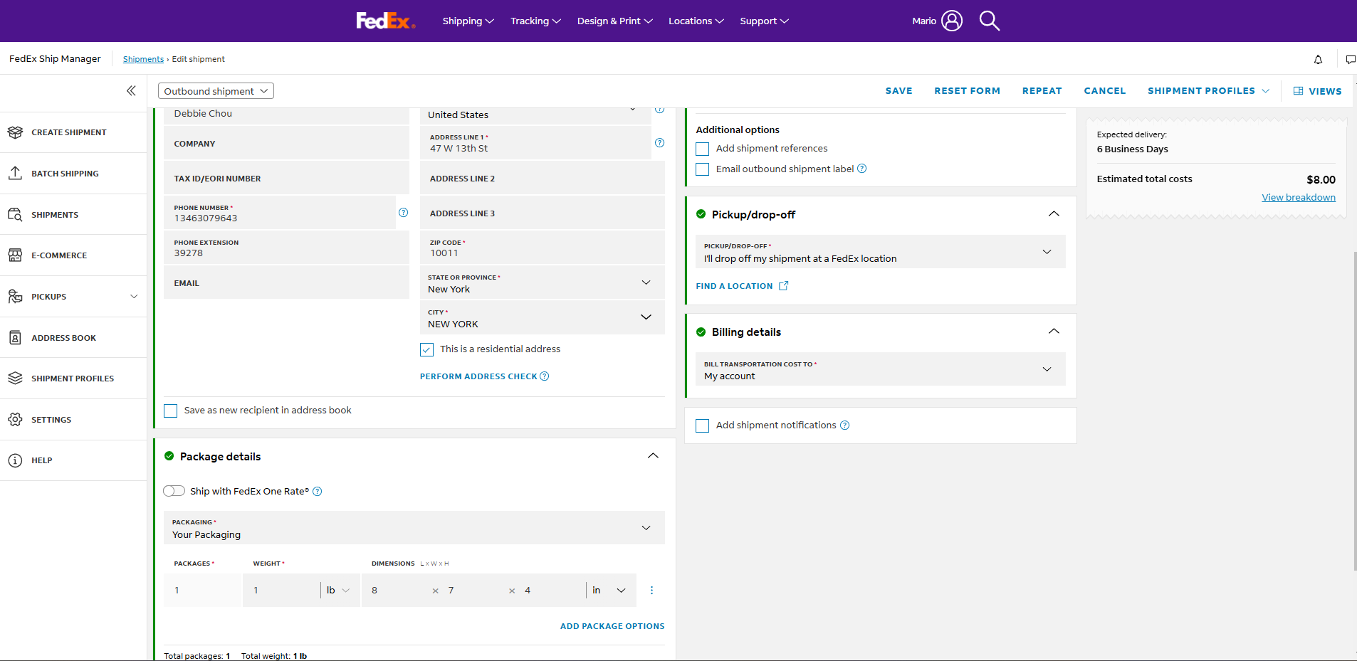Click the Create Shipment package icon
This screenshot has height=661, width=1357.
tap(15, 132)
